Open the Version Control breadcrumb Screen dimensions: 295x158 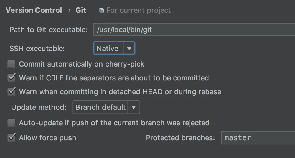34,10
